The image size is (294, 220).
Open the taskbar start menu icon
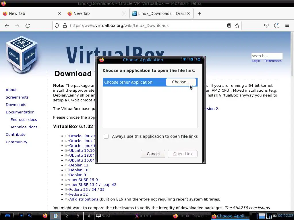7,216
